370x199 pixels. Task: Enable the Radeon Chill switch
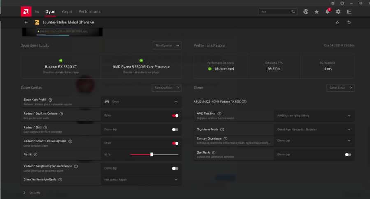pos(175,129)
